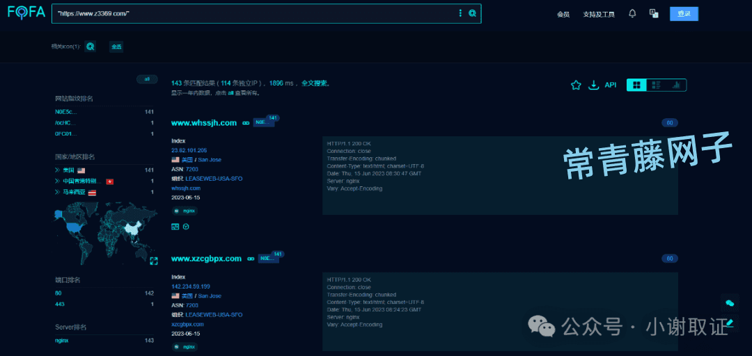View website source code icon under whssjh.com
The height and width of the screenshot is (356, 752).
tap(175, 227)
